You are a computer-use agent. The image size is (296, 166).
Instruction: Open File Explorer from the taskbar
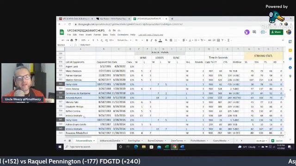point(144,147)
